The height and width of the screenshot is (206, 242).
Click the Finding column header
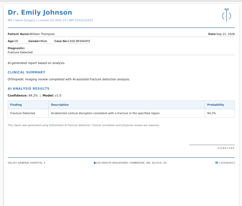point(28,105)
